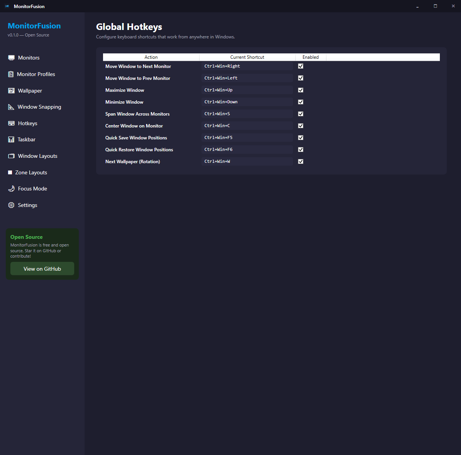Open Settings with the gear icon
This screenshot has height=455, width=461.
click(x=11, y=205)
